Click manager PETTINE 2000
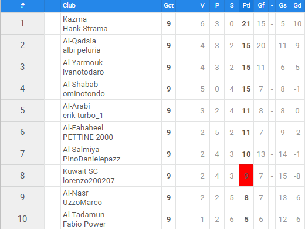The height and width of the screenshot is (229, 305). 88,137
